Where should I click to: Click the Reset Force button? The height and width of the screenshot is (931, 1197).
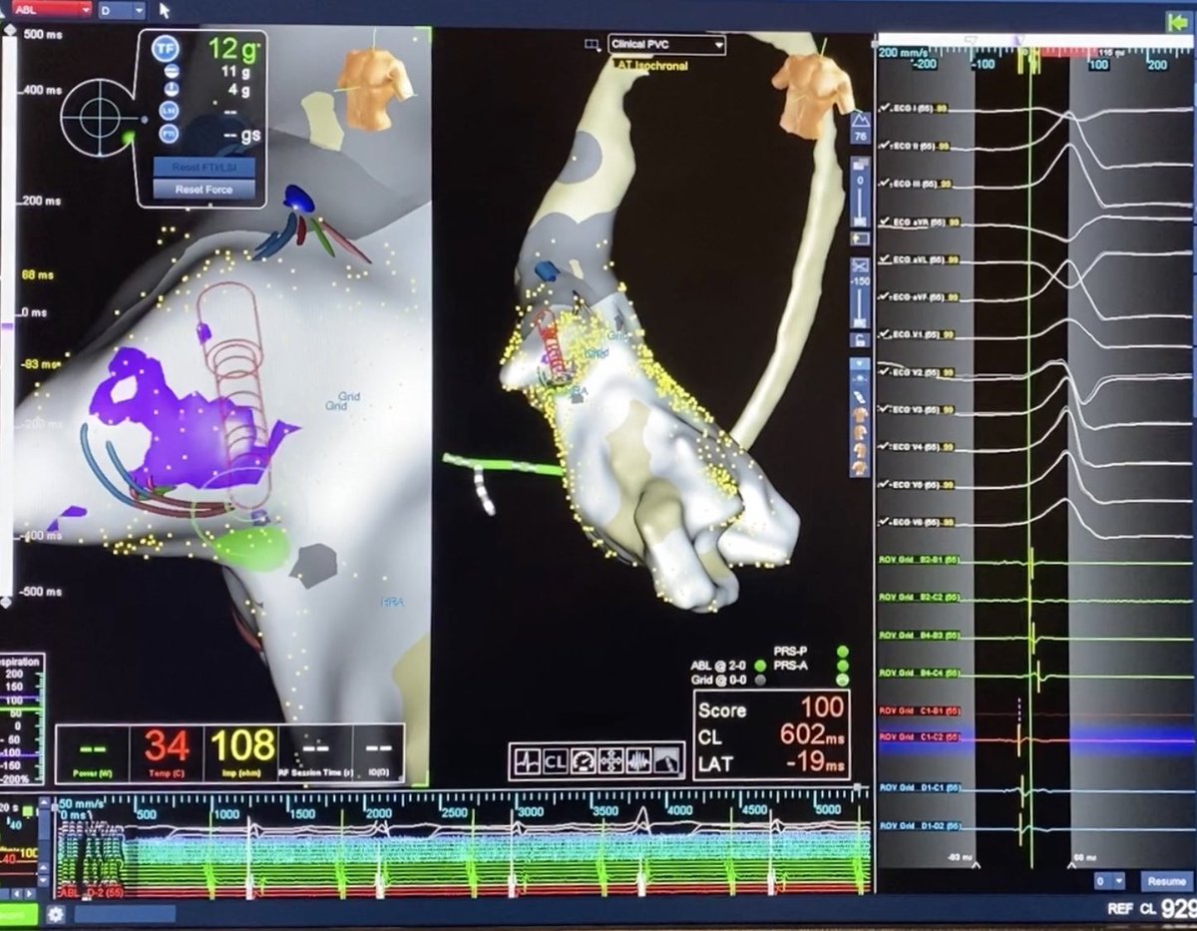coord(202,190)
